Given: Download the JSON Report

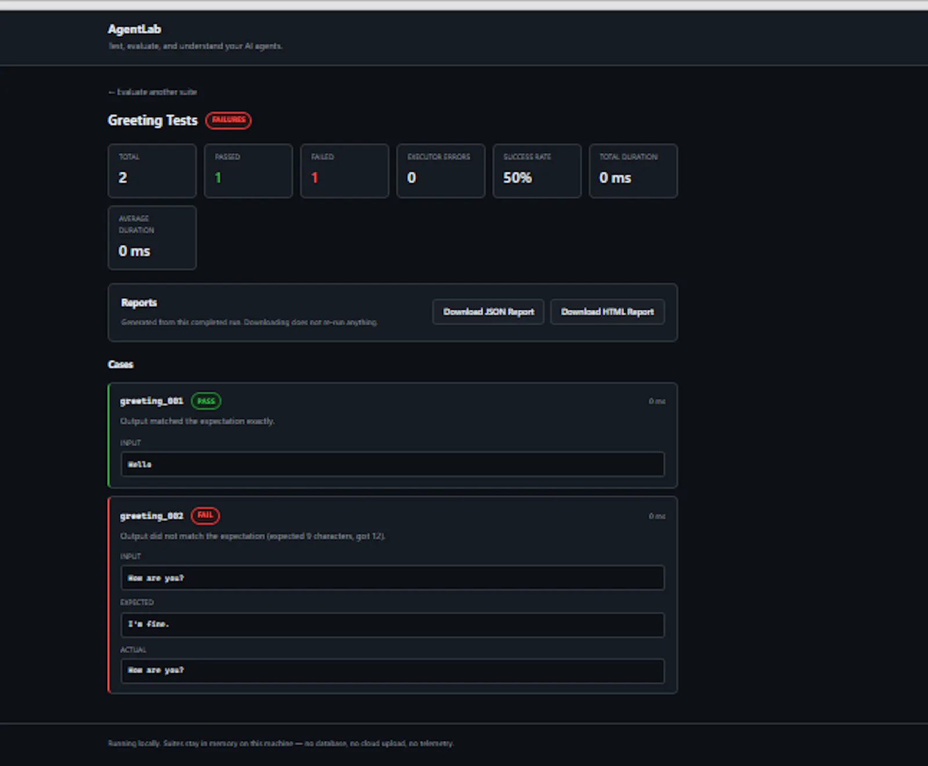Looking at the screenshot, I should click(488, 312).
